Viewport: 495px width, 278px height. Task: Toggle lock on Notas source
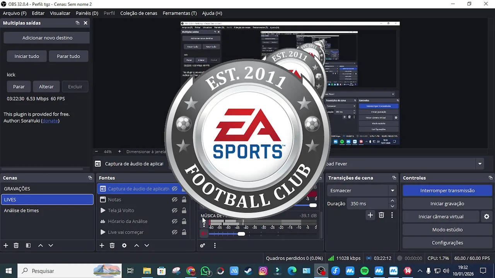pos(184,200)
